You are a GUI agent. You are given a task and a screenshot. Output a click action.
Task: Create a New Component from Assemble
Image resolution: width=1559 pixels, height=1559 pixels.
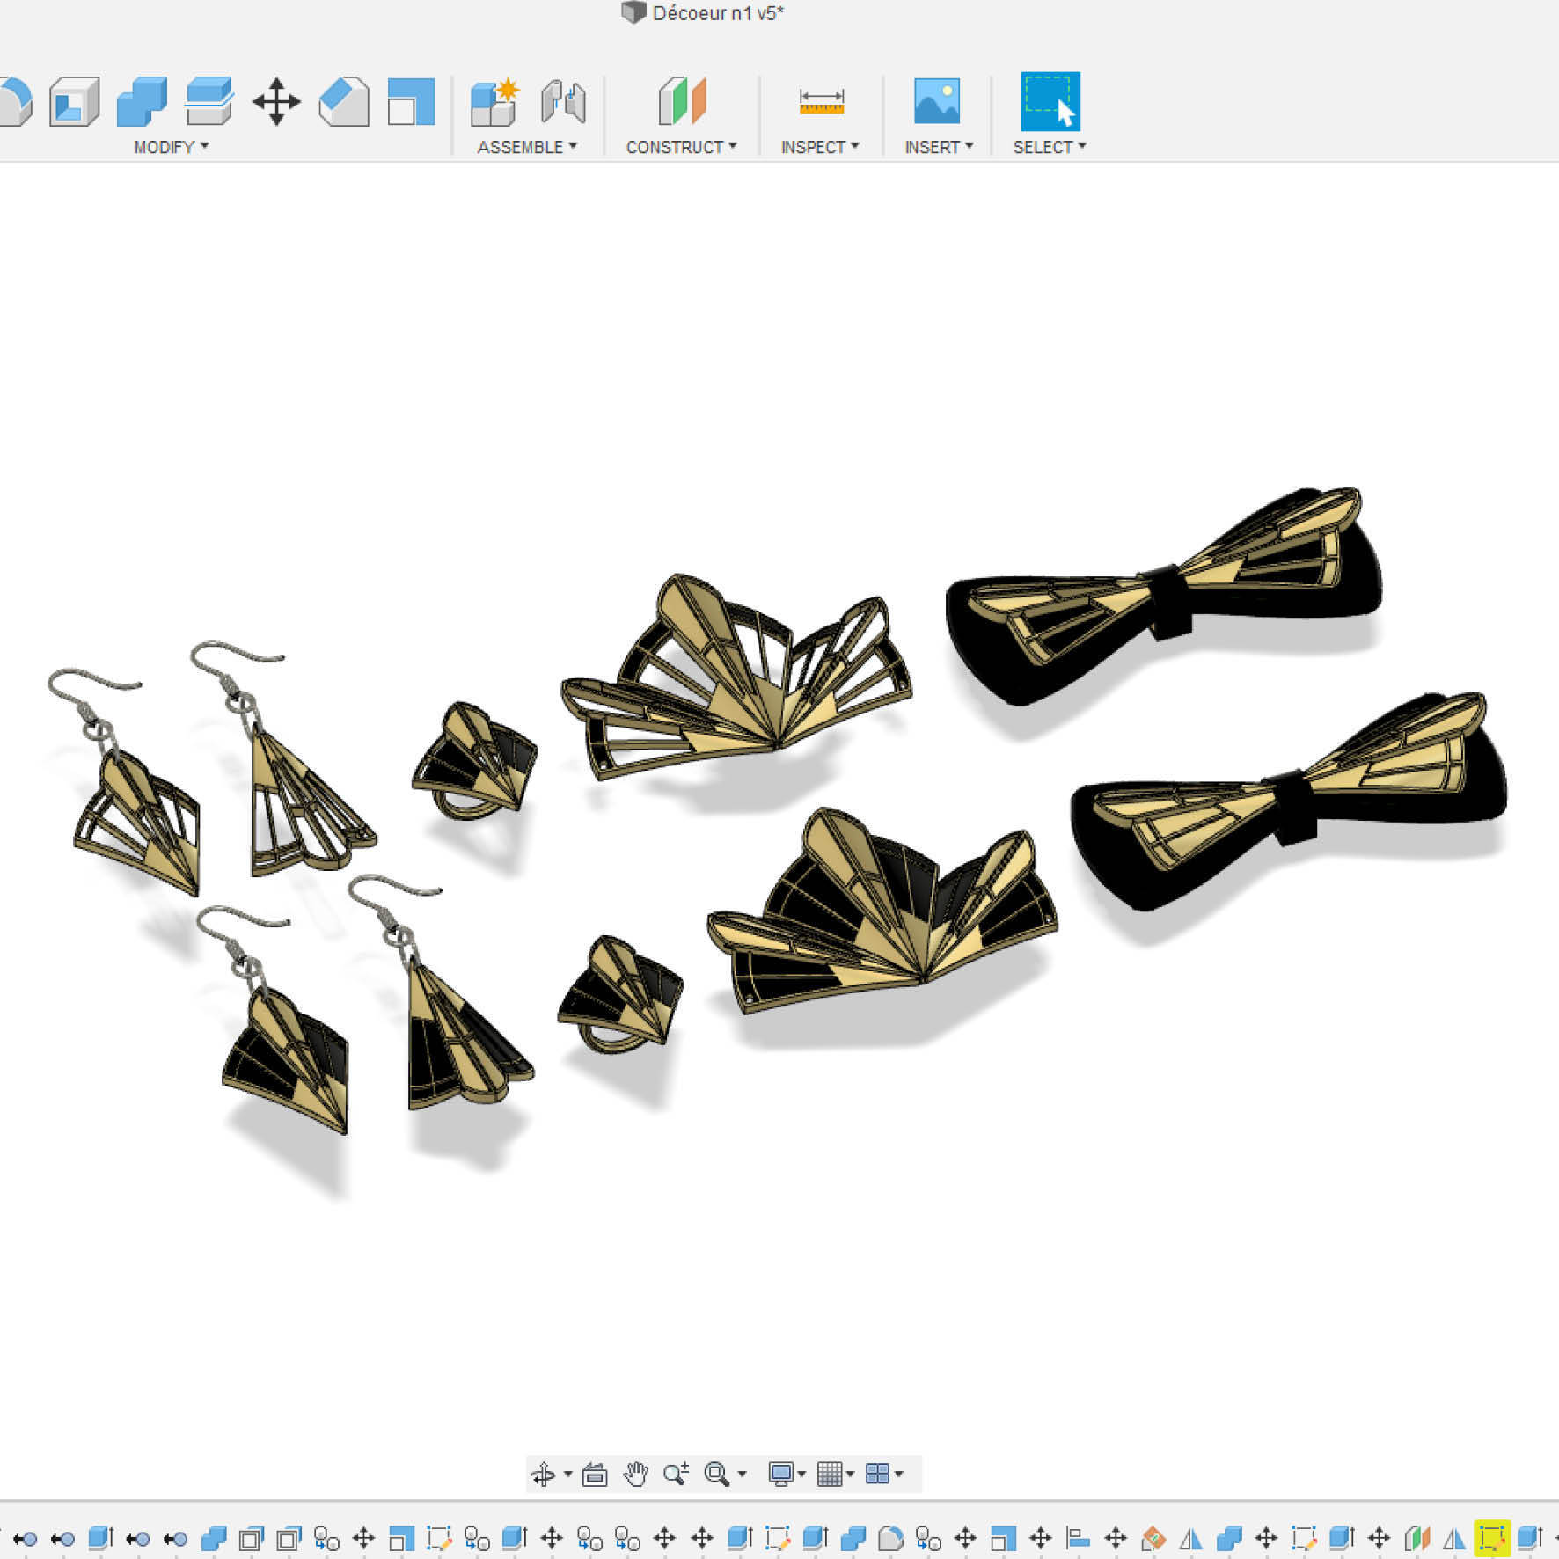(494, 102)
